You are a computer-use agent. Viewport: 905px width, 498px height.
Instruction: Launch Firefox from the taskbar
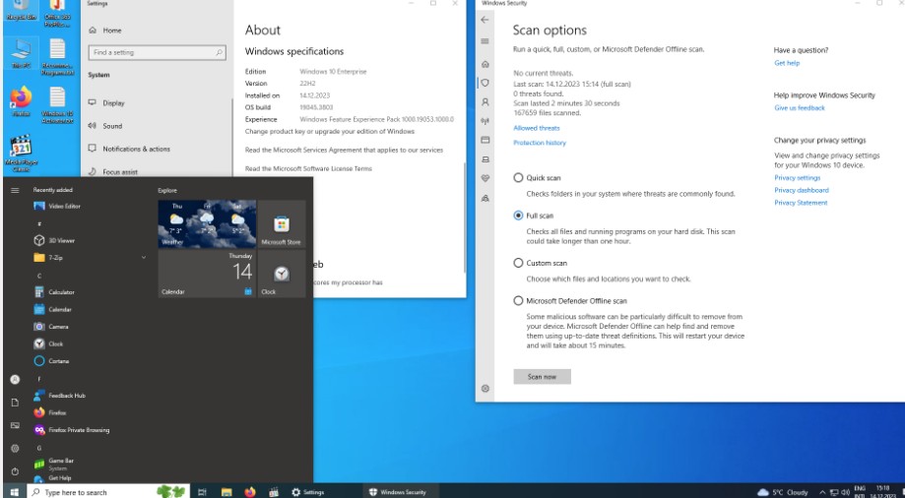[x=250, y=492]
